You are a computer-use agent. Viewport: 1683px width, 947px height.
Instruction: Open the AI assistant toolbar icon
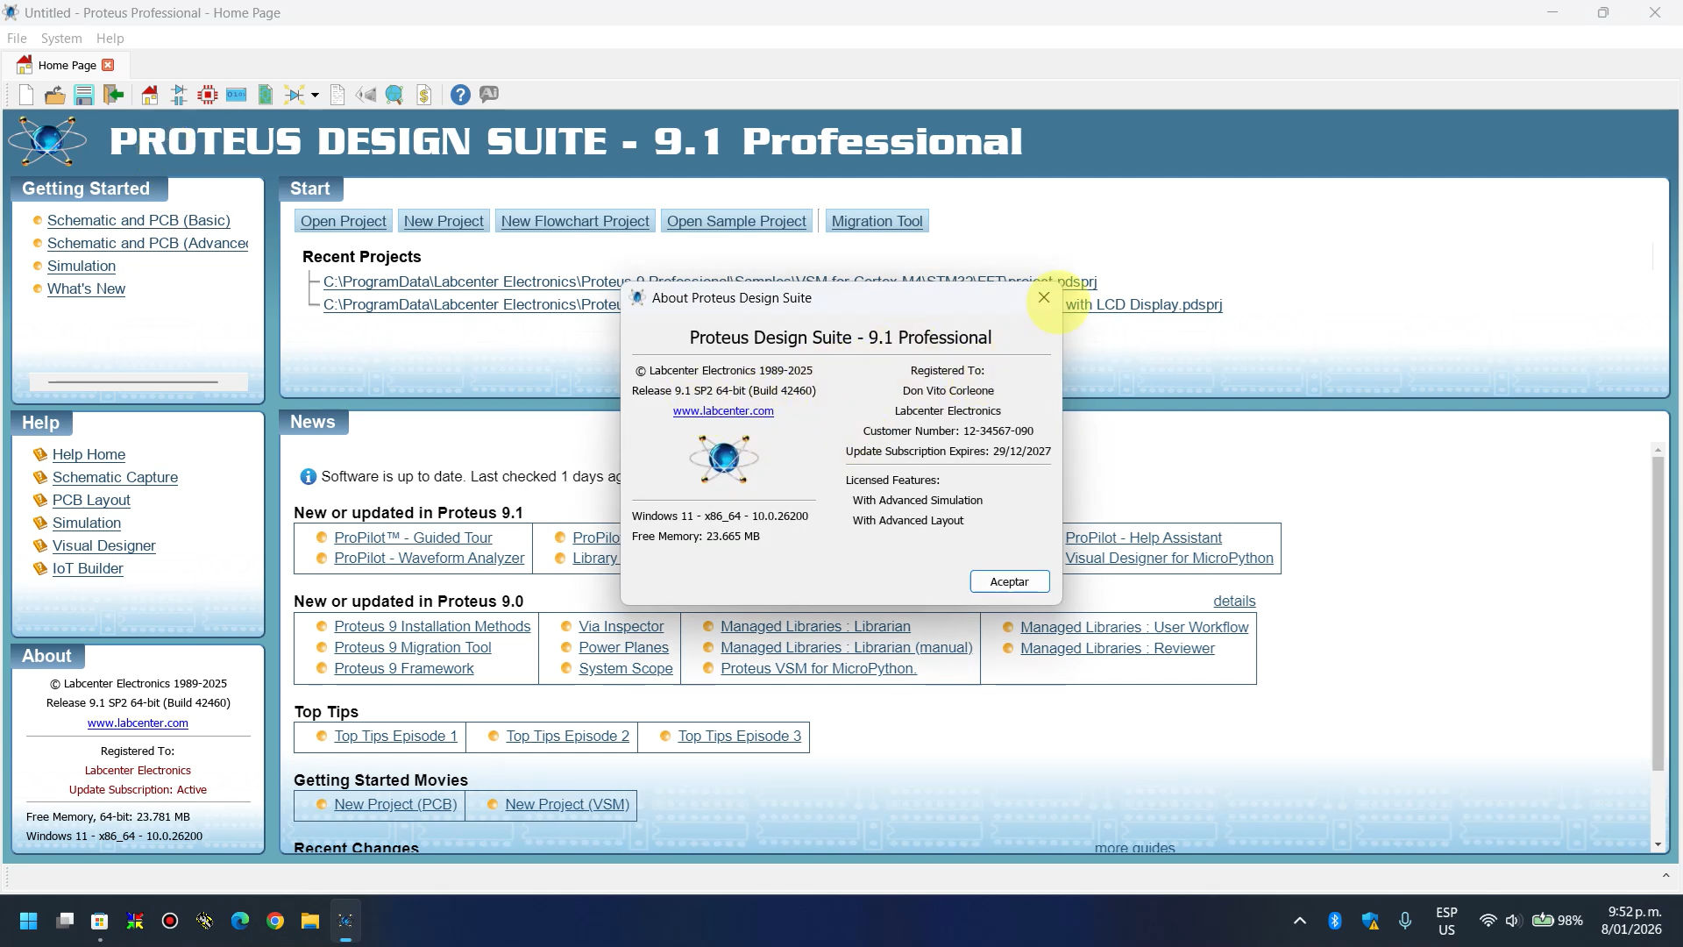click(x=489, y=94)
